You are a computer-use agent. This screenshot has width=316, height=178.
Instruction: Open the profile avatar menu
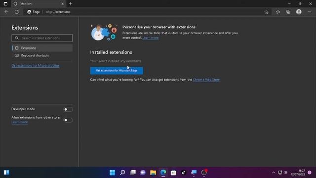click(299, 12)
